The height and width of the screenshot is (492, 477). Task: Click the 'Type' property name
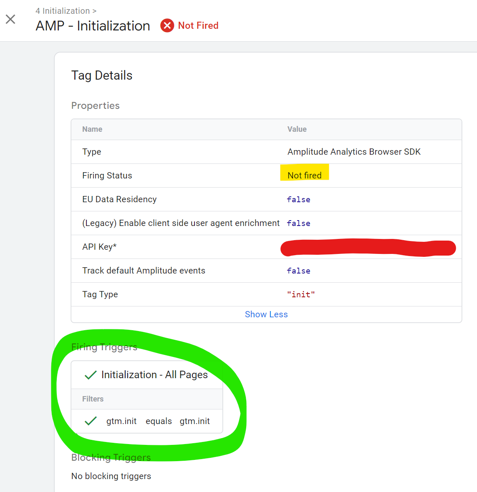[92, 152]
